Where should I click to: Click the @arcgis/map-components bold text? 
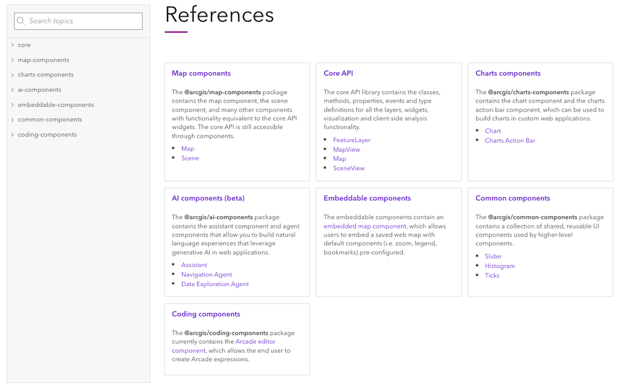point(222,92)
